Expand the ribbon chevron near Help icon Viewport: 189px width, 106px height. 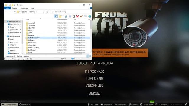(88, 8)
